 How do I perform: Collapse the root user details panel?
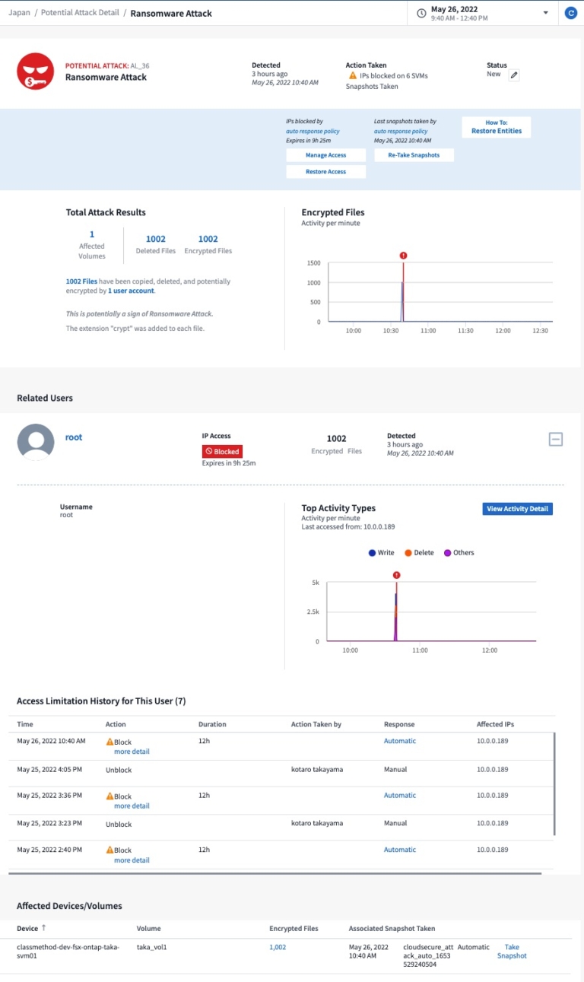(x=556, y=440)
